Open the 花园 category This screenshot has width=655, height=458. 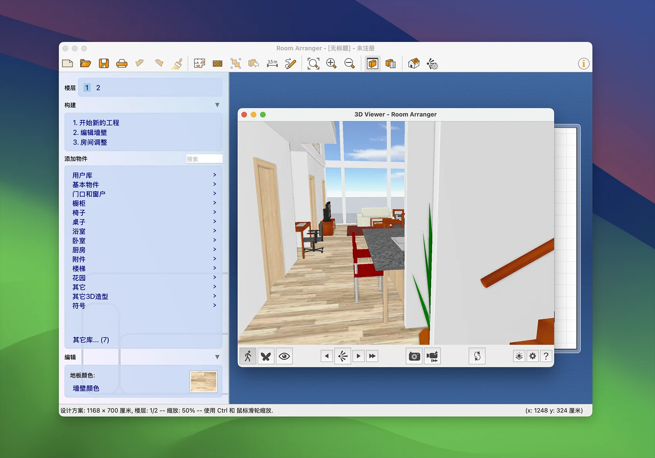pyautogui.click(x=144, y=278)
